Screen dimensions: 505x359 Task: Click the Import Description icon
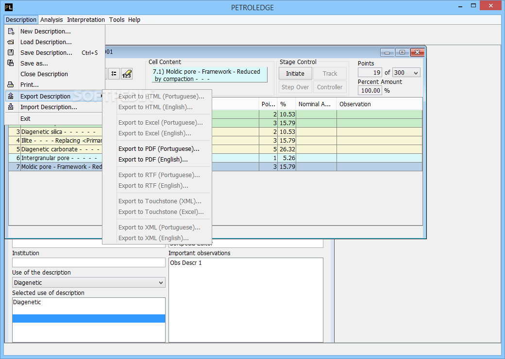(11, 107)
